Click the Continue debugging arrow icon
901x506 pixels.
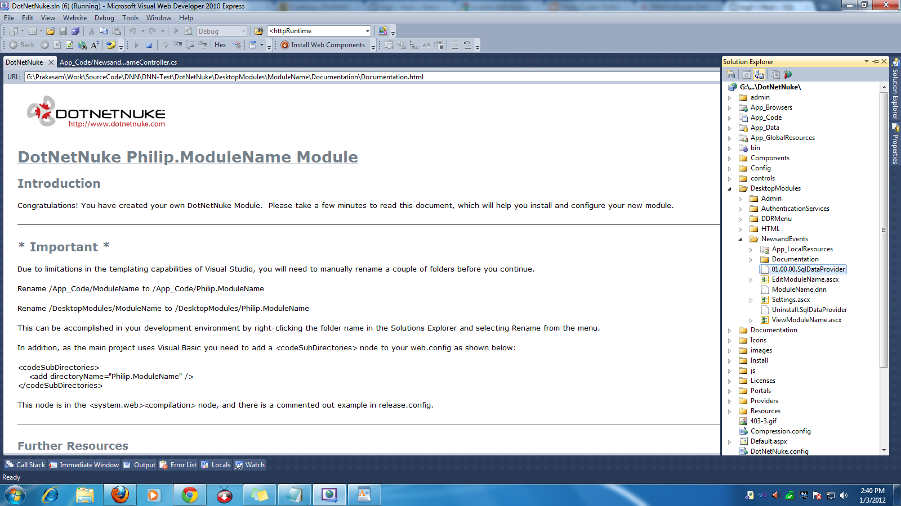[x=136, y=45]
